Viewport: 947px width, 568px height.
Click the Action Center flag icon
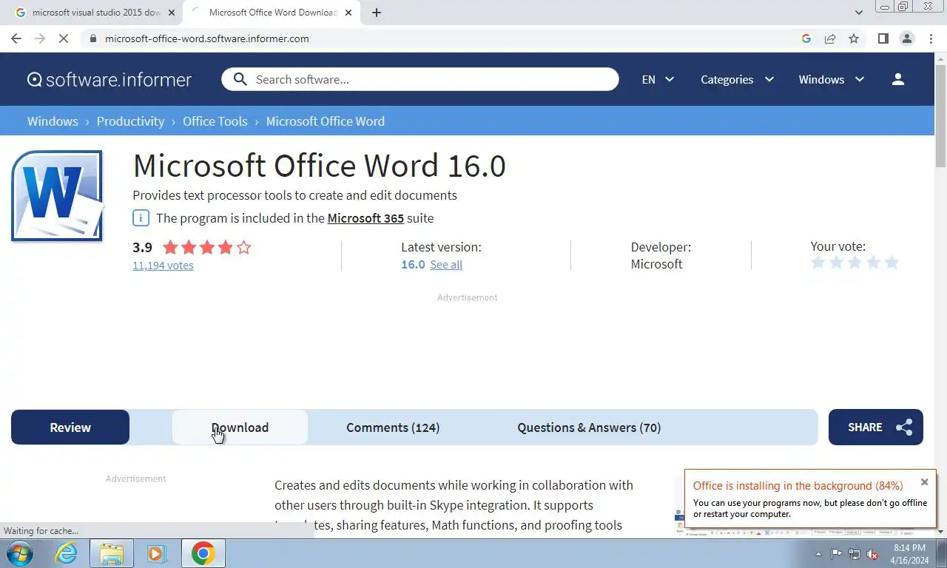pyautogui.click(x=836, y=554)
